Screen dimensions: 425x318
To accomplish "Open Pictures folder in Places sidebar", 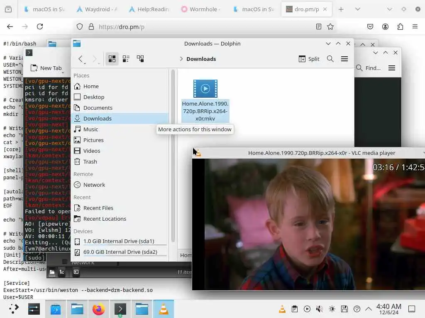I will pyautogui.click(x=120, y=140).
